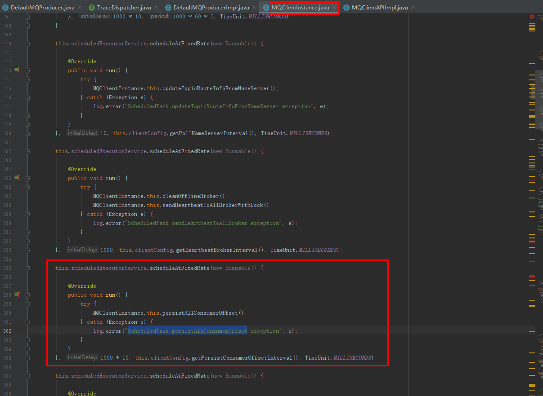The height and width of the screenshot is (396, 543).
Task: Click the override gutter icon on line 285
Action: (x=17, y=178)
